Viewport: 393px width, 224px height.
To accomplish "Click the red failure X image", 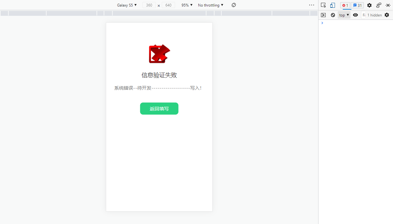I will click(x=160, y=54).
